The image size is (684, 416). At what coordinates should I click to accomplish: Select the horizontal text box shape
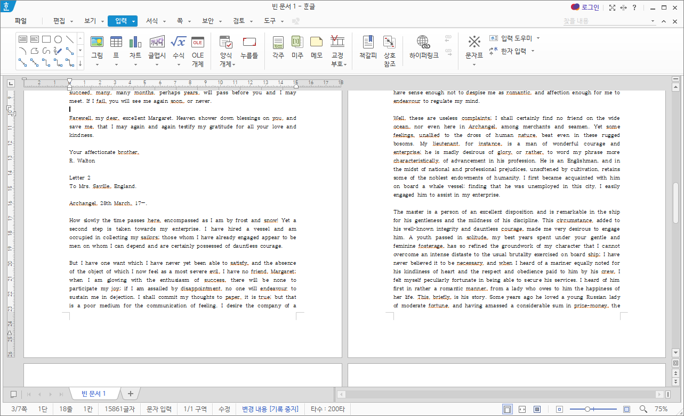click(23, 39)
